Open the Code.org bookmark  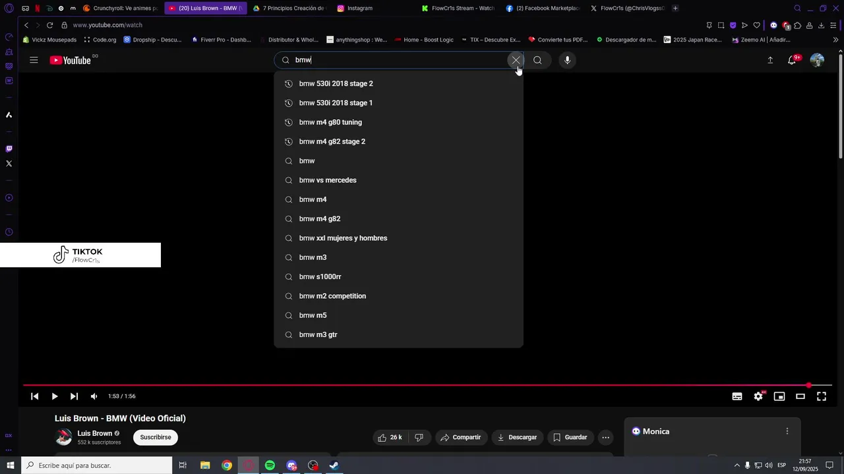tap(100, 39)
